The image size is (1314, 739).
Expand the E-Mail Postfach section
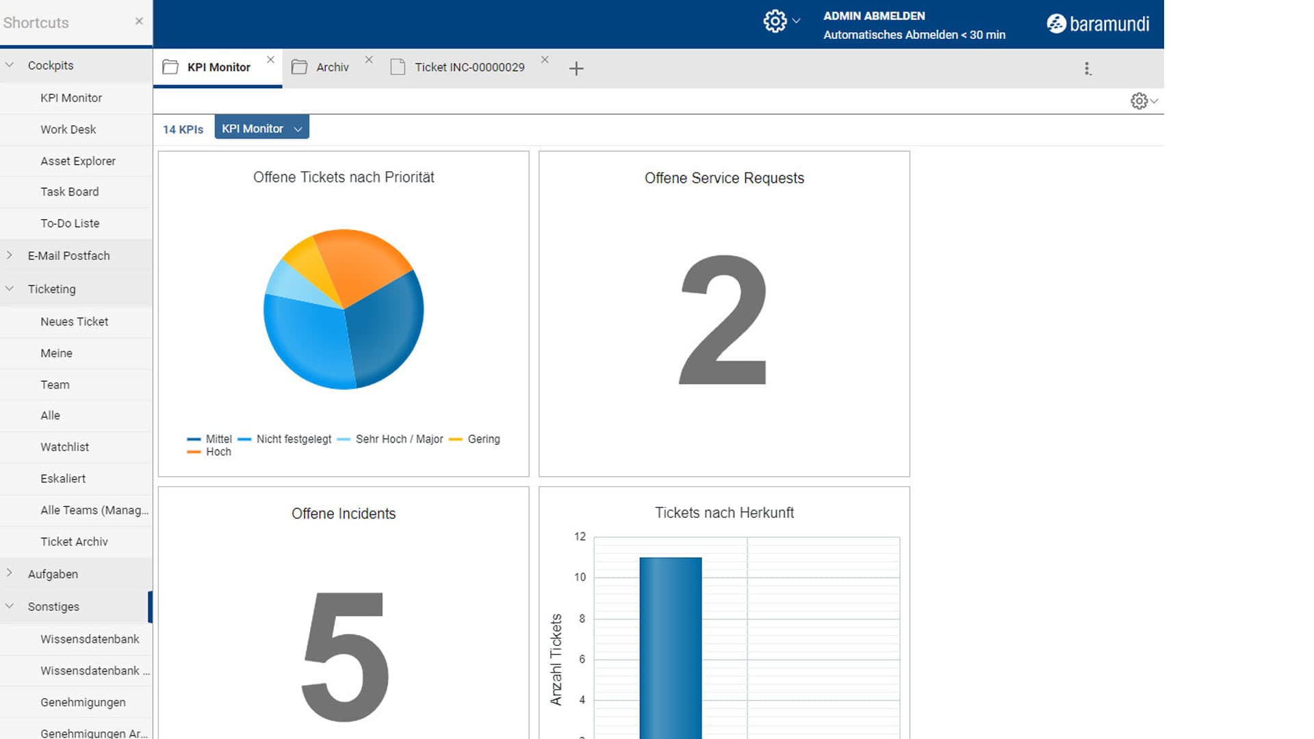tap(10, 255)
